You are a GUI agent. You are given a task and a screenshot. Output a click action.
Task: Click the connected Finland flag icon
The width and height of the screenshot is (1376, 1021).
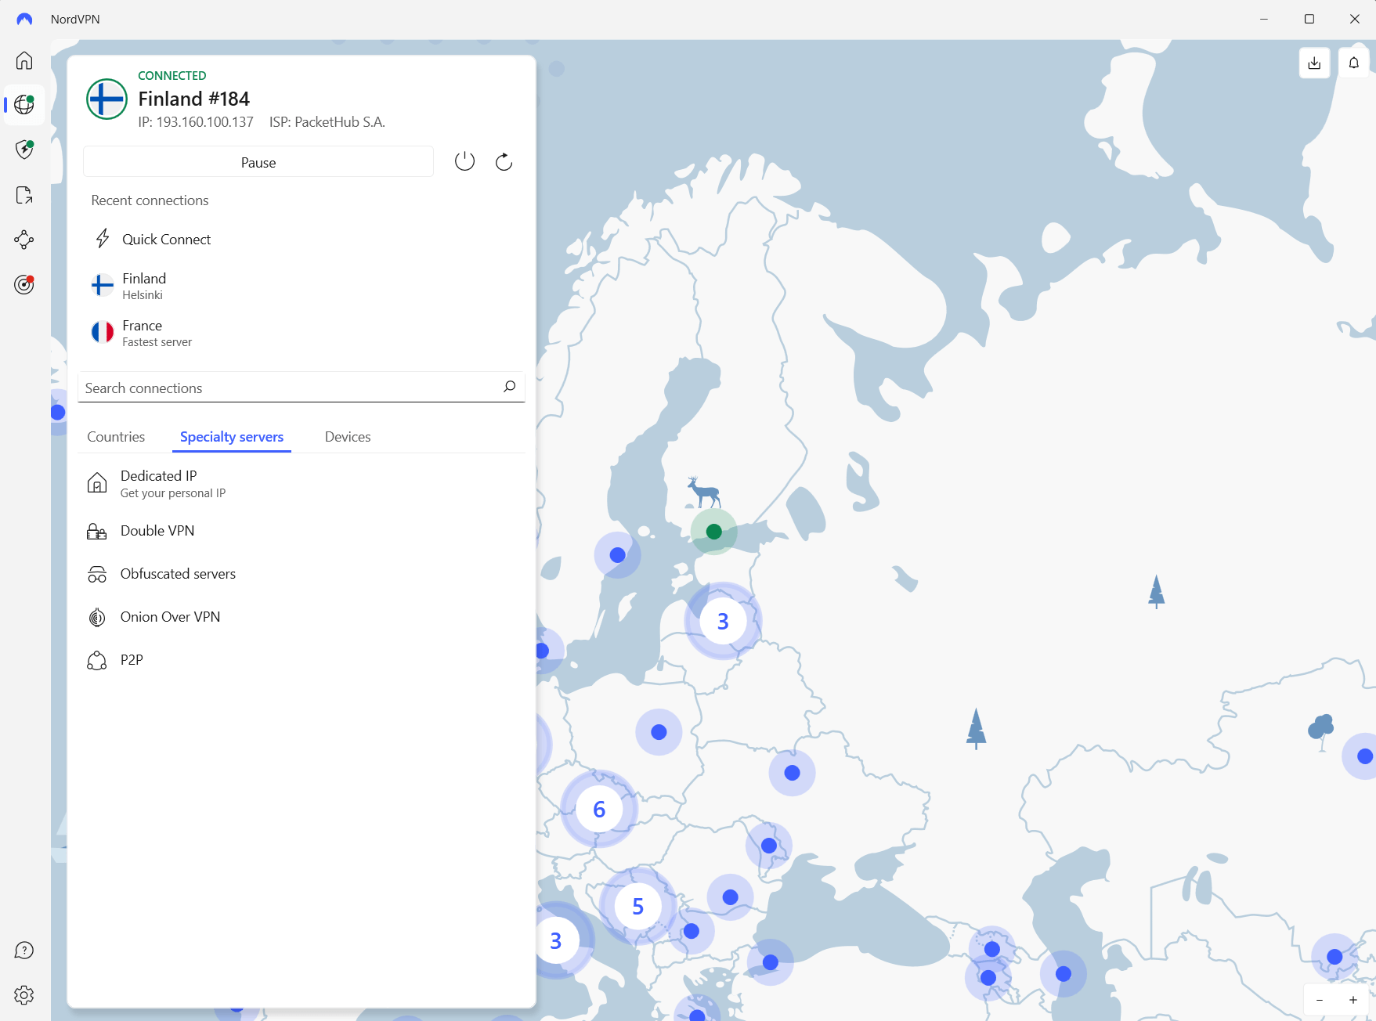pos(107,99)
